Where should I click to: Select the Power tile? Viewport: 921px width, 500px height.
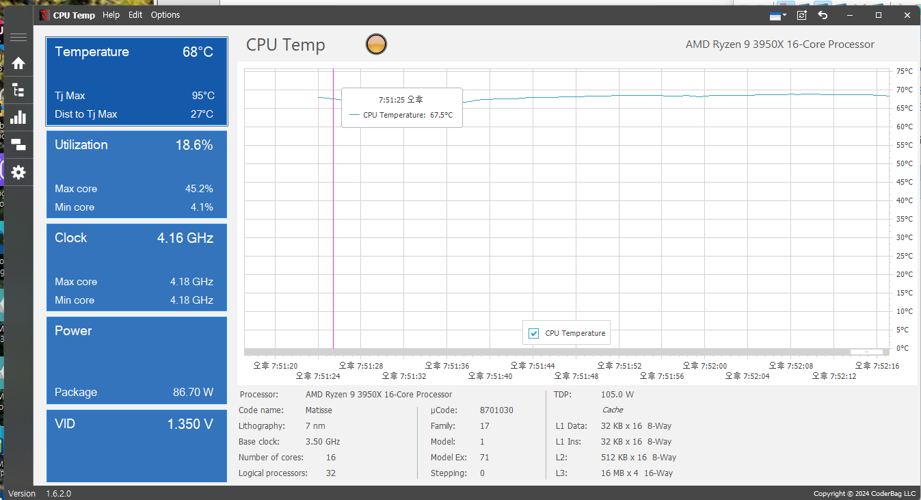coord(137,360)
